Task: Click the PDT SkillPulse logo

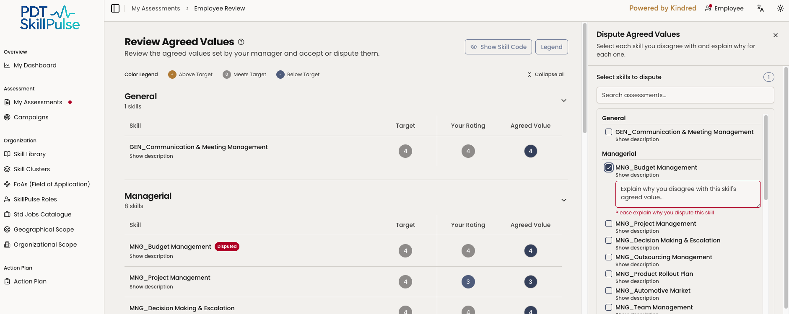Action: point(50,18)
